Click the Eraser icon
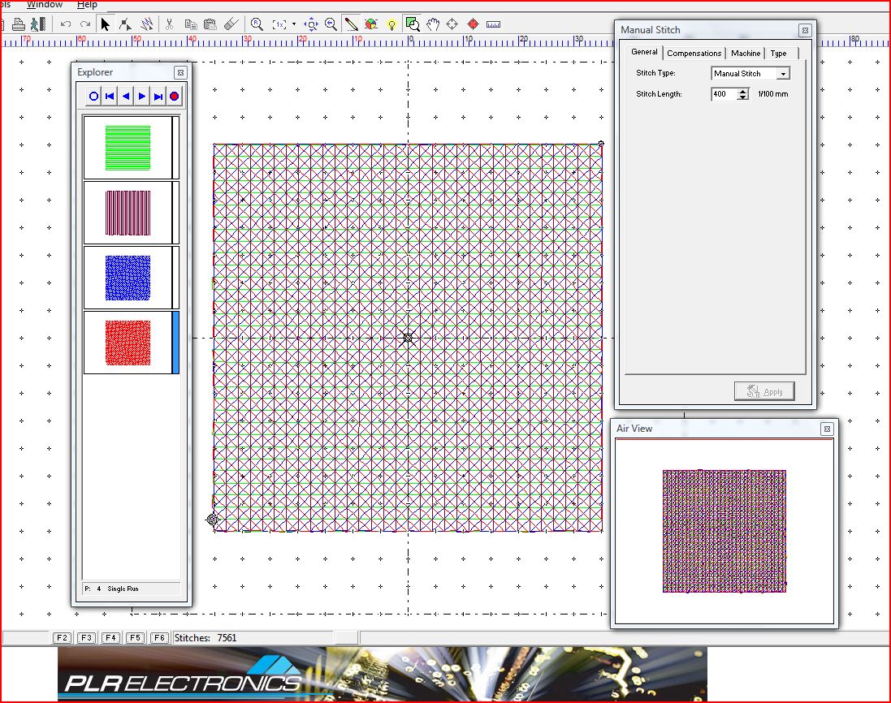This screenshot has width=891, height=703. click(x=231, y=24)
